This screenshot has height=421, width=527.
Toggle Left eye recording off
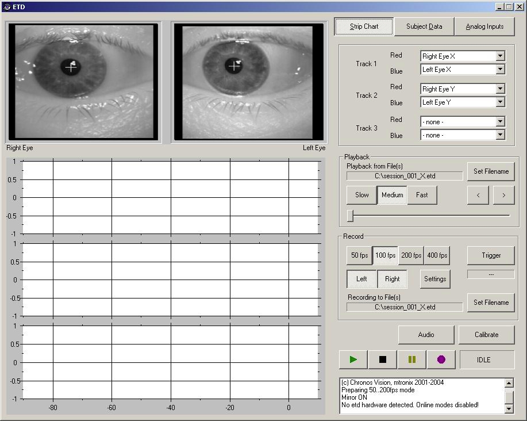point(361,279)
